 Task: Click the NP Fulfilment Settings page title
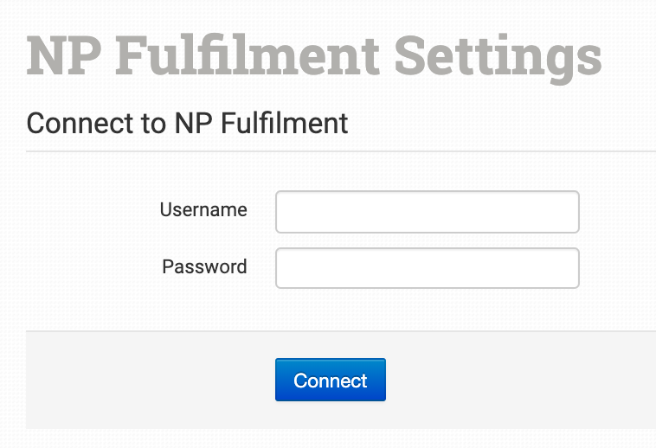313,55
